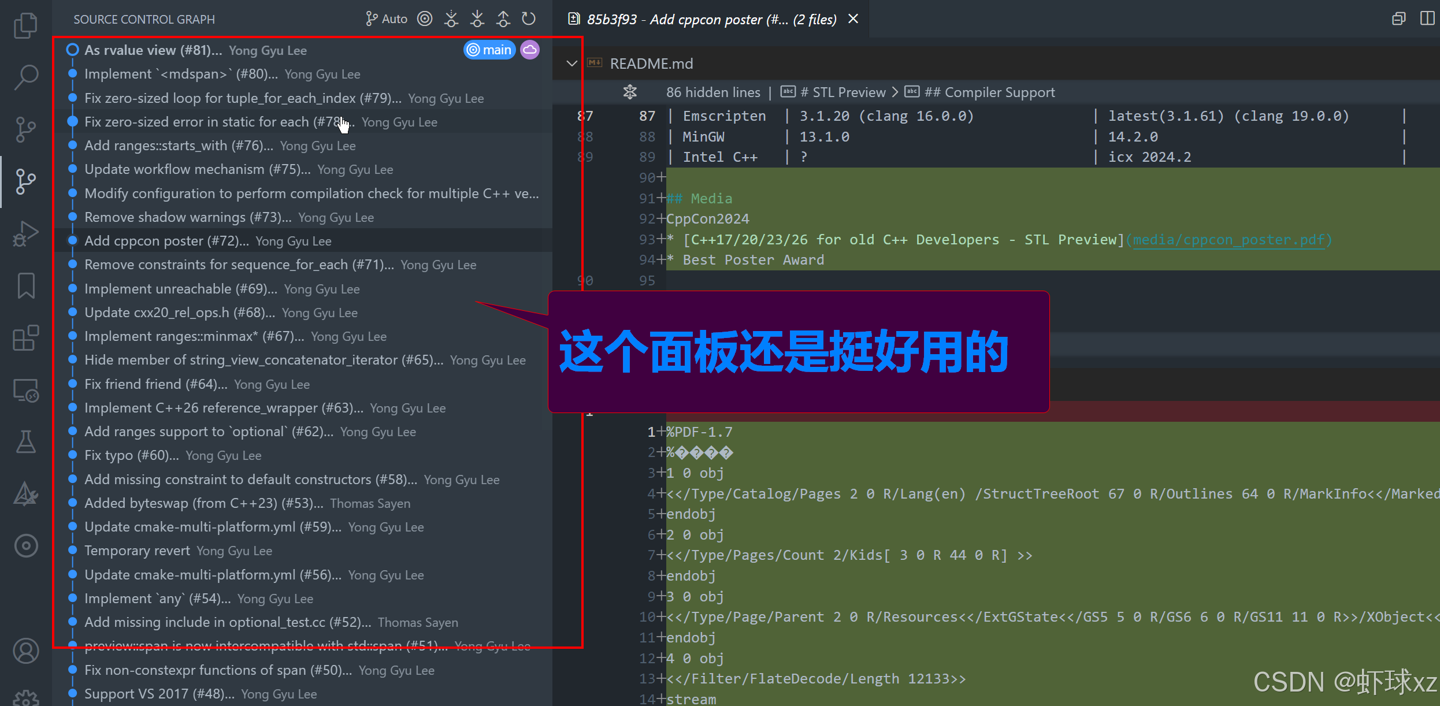Click the Go to Current History Item target icon
This screenshot has height=706, width=1440.
(425, 19)
